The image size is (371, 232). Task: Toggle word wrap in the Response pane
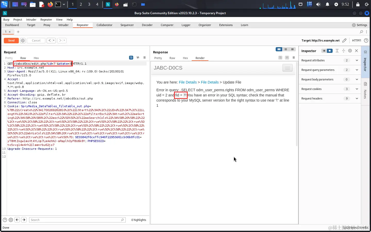coord(280,57)
